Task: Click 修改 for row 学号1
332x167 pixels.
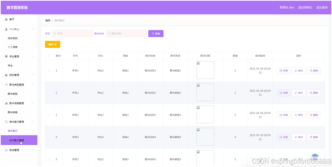Action: [x=299, y=71]
